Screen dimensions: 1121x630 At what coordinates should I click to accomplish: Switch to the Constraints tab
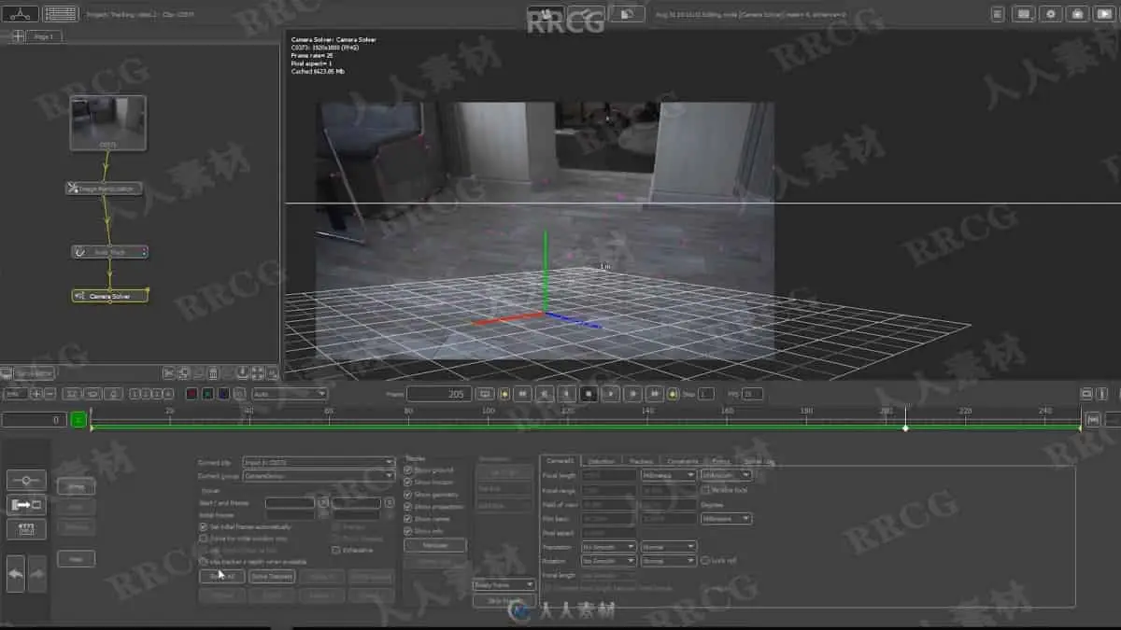(x=683, y=461)
